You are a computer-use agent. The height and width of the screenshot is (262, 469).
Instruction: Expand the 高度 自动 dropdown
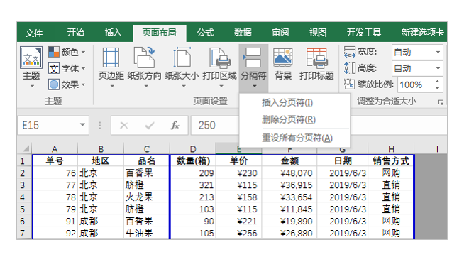click(x=438, y=69)
